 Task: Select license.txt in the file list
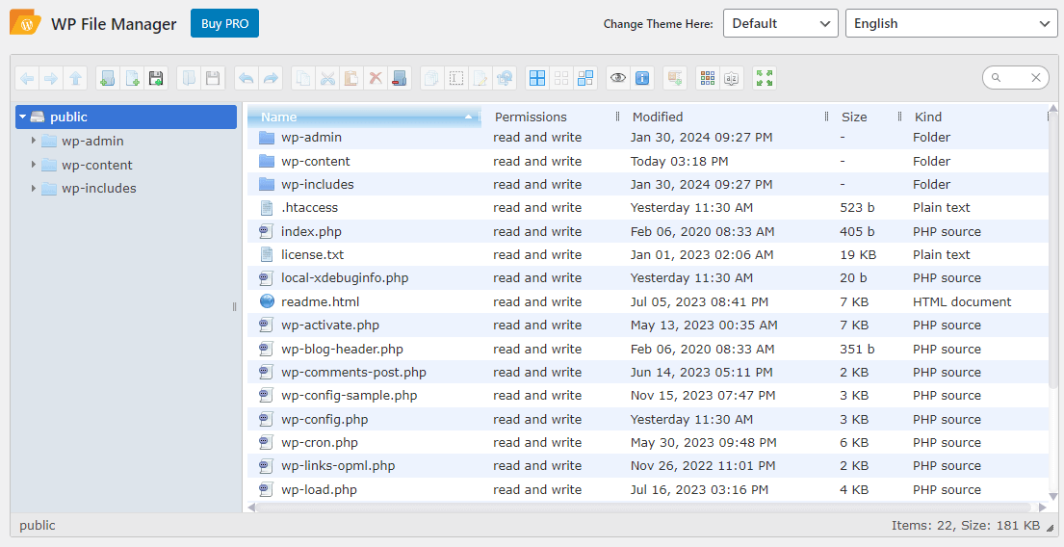tap(648, 254)
